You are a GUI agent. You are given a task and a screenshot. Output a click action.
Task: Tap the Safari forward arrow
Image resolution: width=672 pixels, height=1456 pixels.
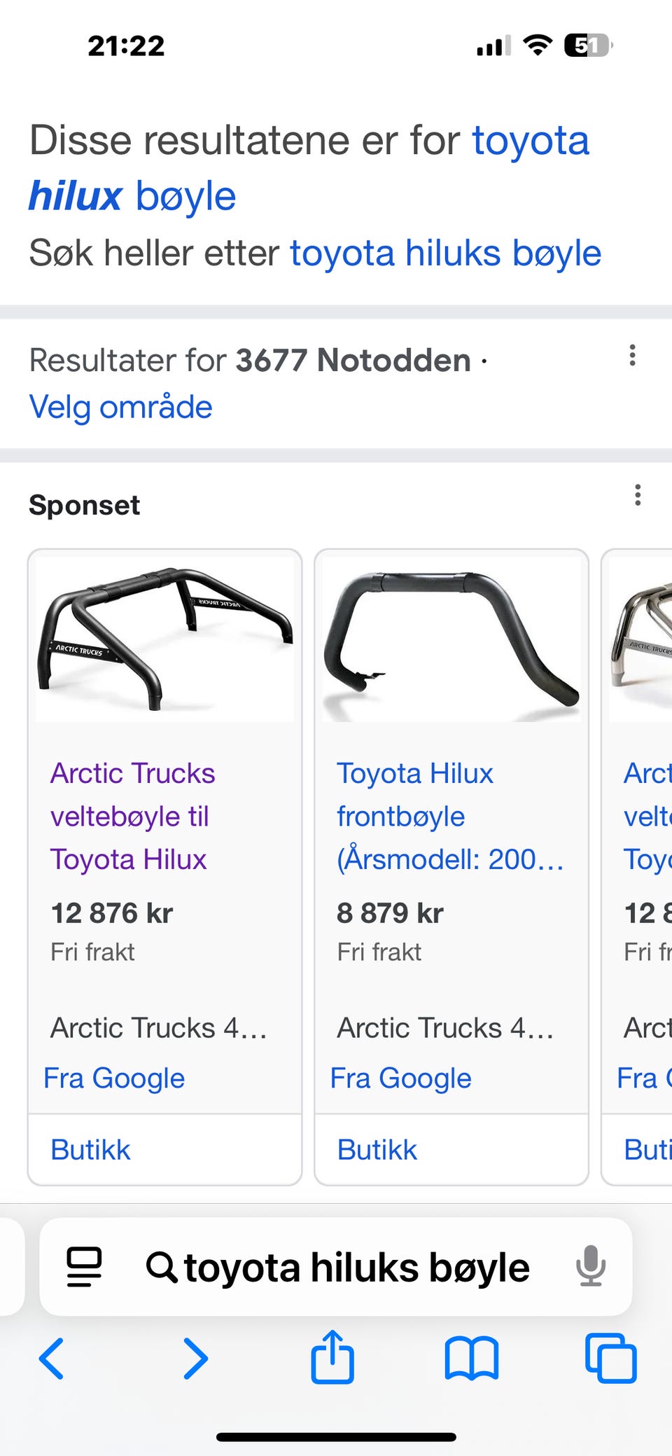pyautogui.click(x=195, y=1358)
